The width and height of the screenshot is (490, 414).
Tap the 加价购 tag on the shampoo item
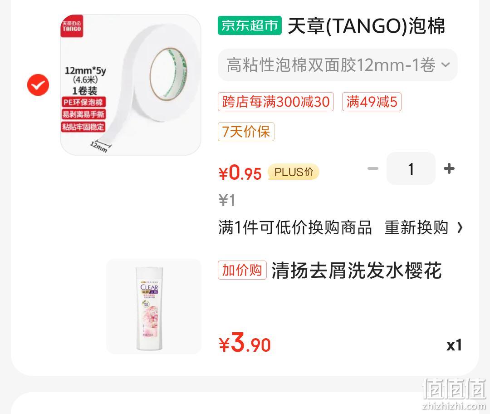(242, 270)
